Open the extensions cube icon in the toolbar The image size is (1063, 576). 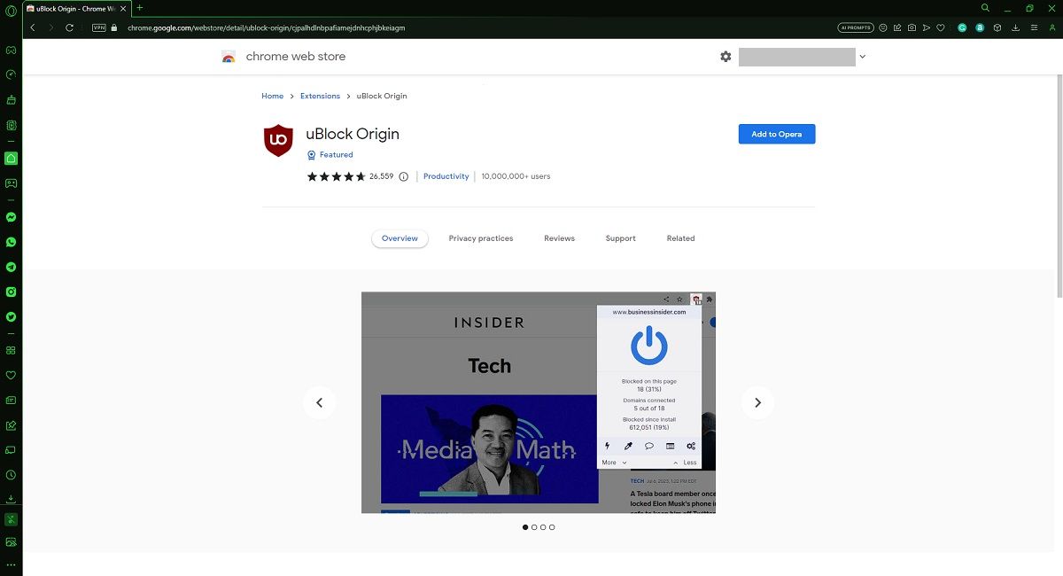[997, 27]
